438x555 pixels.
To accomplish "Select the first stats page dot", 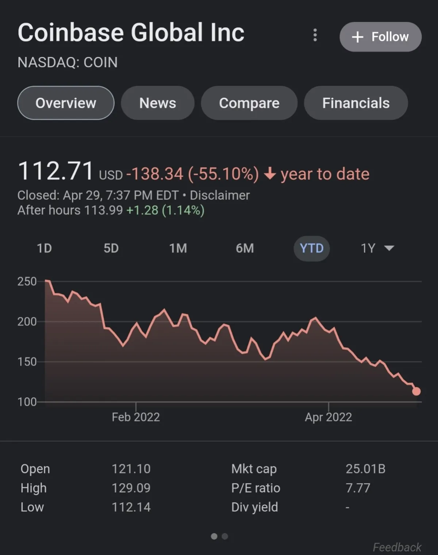I will (x=214, y=536).
